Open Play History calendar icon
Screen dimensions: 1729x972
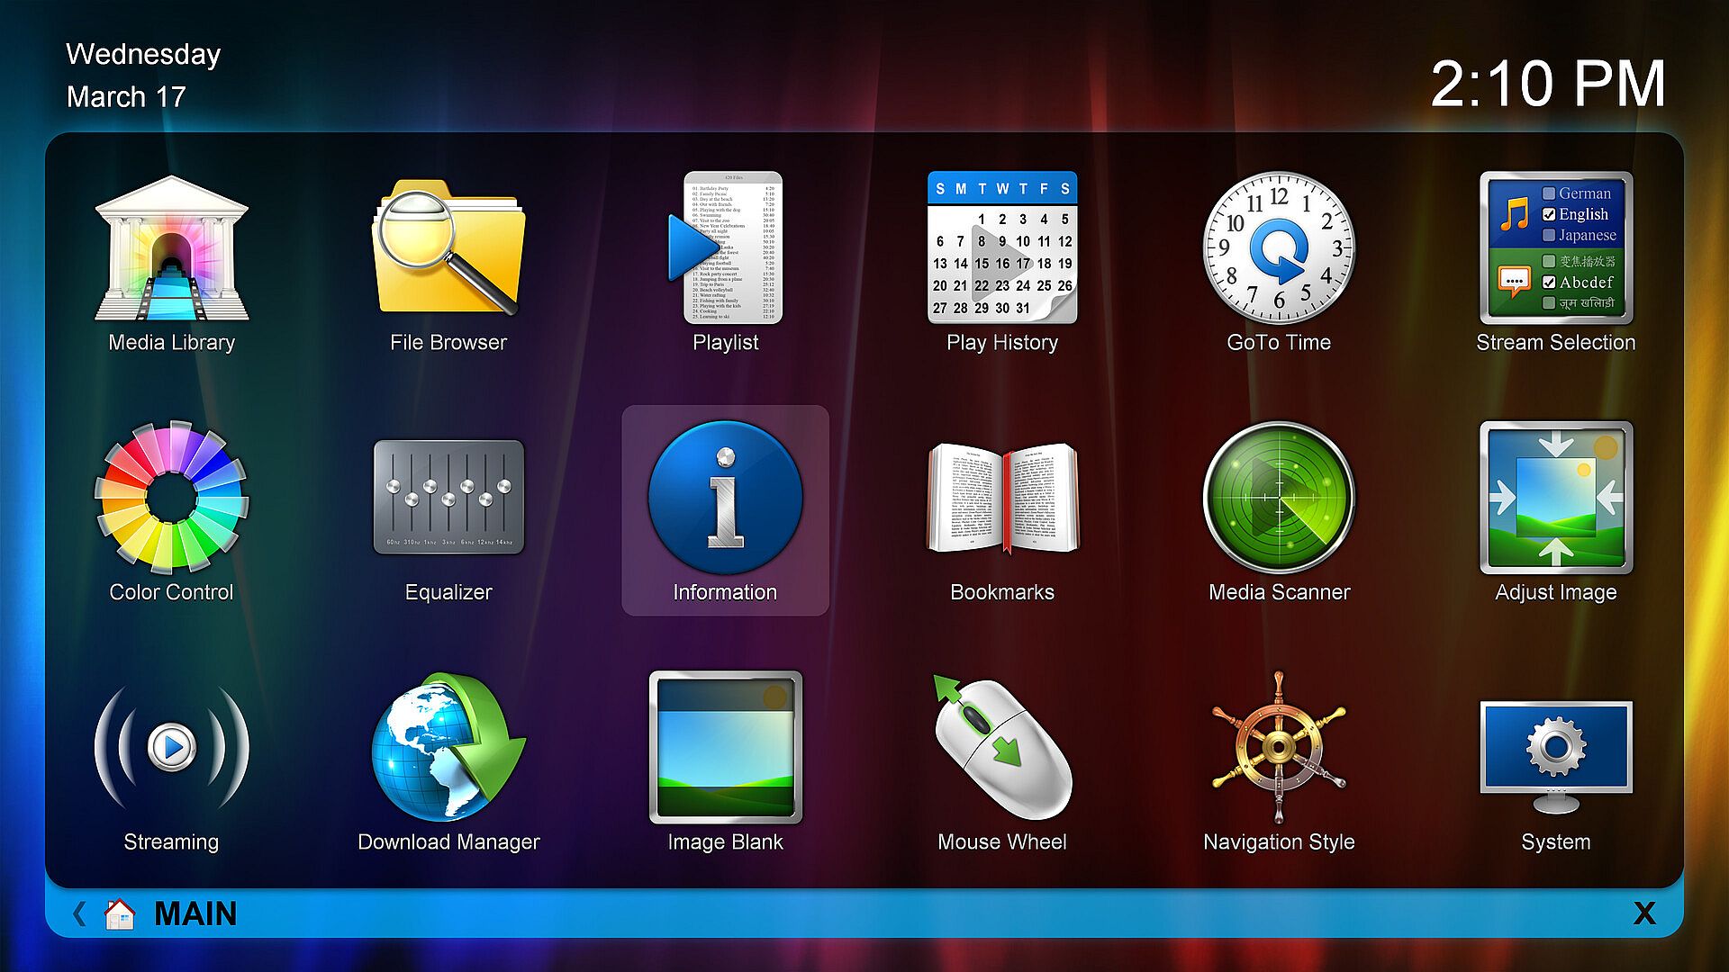pos(1002,249)
